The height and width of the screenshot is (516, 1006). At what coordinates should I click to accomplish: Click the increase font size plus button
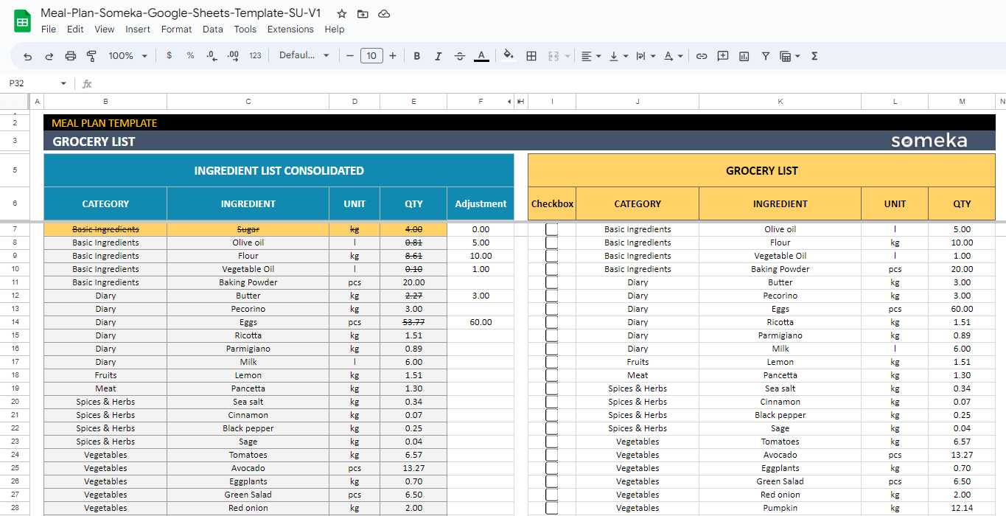[x=393, y=56]
